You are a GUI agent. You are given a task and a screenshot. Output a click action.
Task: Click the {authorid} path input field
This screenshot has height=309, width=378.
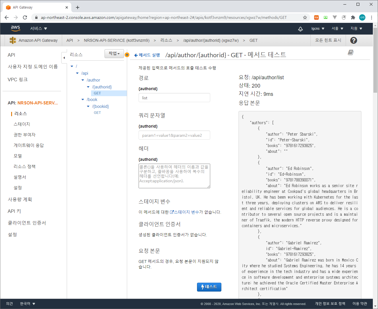(x=174, y=98)
